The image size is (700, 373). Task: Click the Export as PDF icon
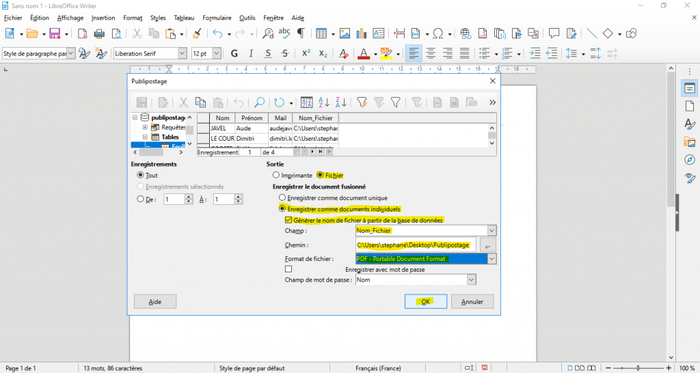[82, 33]
